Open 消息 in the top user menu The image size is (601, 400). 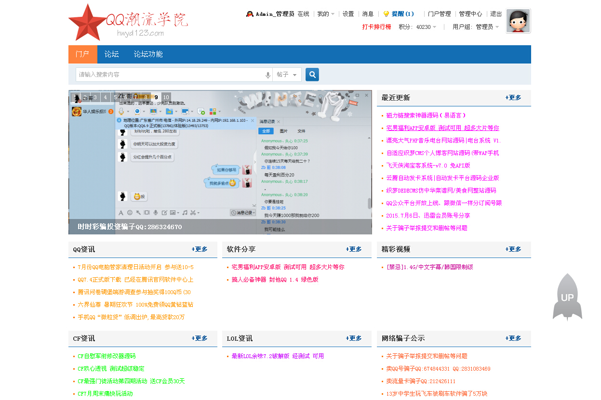pyautogui.click(x=368, y=14)
